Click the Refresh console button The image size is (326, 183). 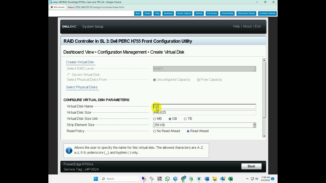(199, 13)
